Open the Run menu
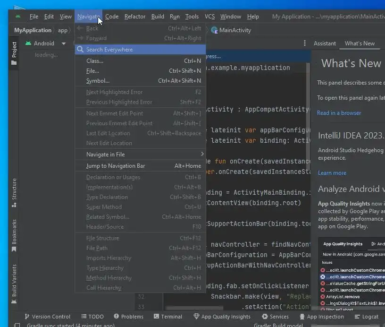This screenshot has height=327, width=385. (175, 17)
